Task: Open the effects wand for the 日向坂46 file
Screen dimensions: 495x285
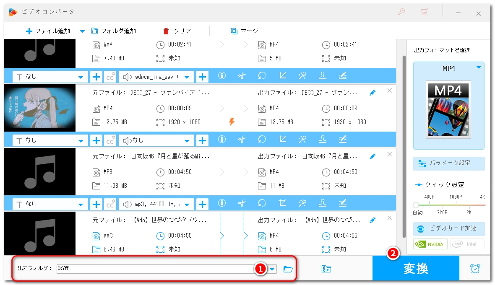Action: (302, 204)
